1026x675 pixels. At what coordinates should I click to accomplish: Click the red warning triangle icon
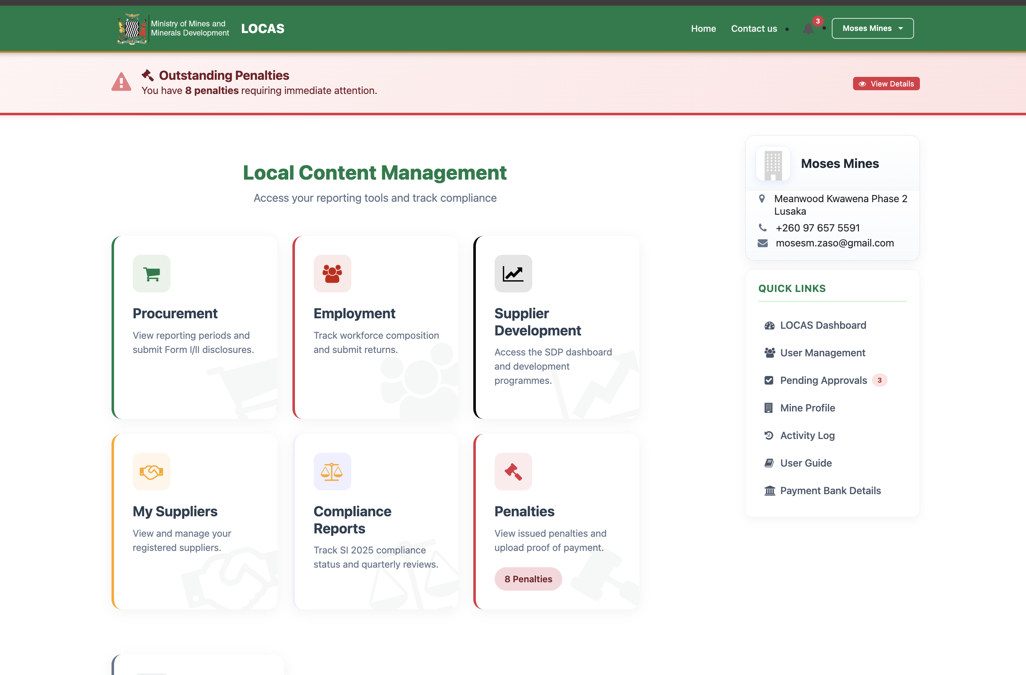121,82
